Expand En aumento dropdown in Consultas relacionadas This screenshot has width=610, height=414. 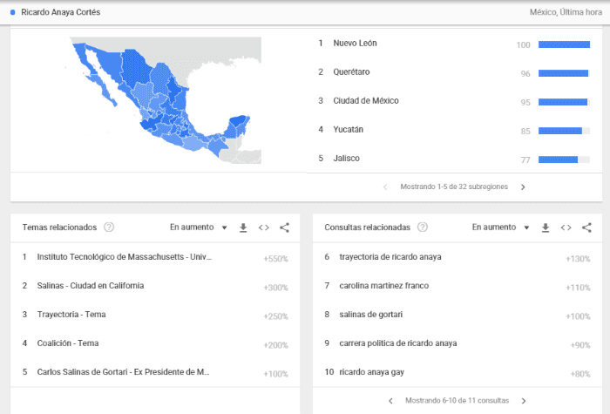click(500, 227)
